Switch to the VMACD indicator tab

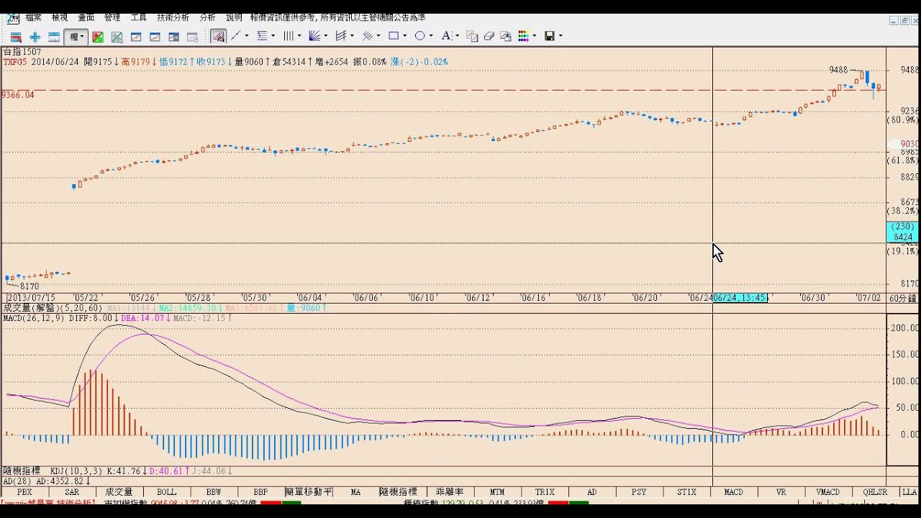(828, 492)
